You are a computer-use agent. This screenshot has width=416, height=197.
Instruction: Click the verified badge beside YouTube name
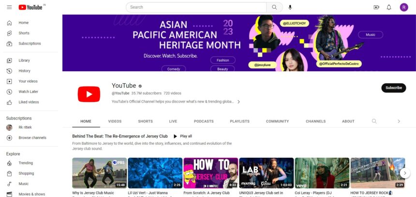(140, 86)
